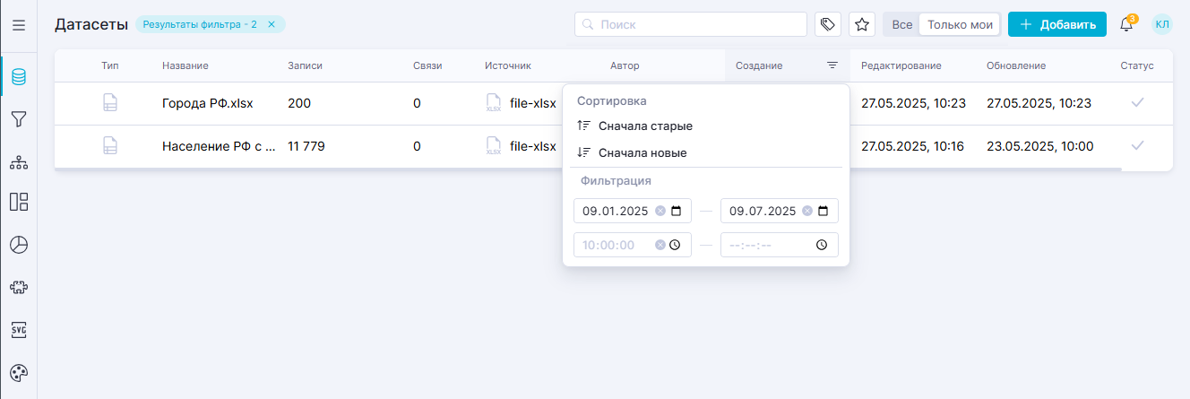This screenshot has height=399, width=1190.
Task: Switch to the "Все" datasets view
Action: (902, 24)
